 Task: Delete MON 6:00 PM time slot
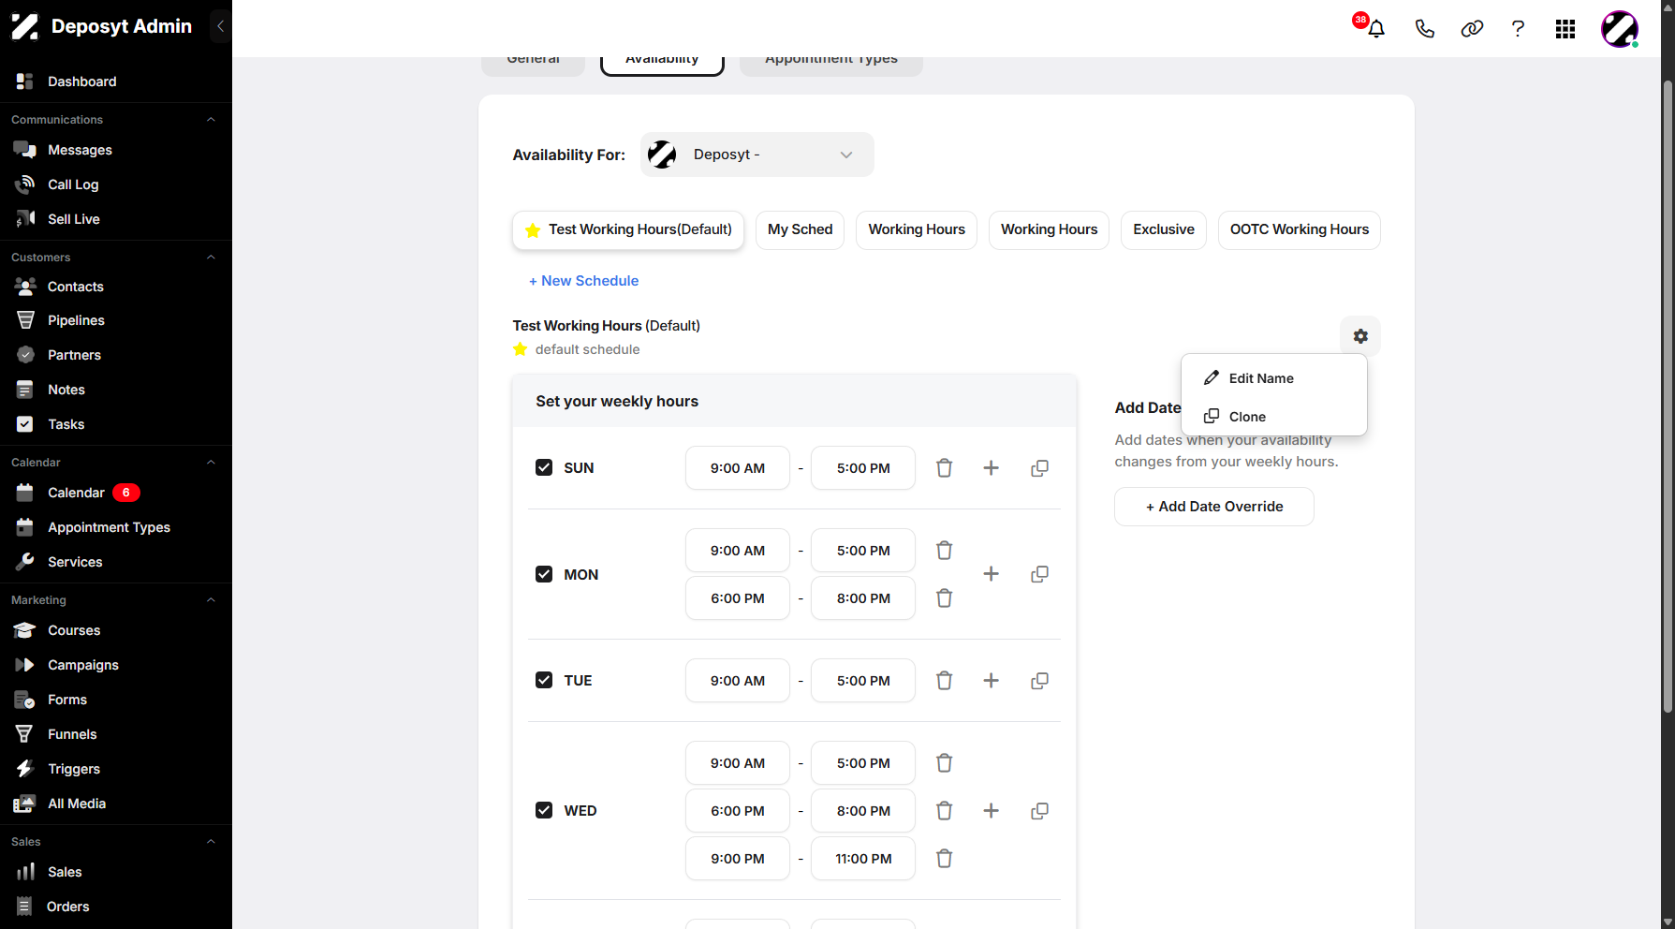[945, 598]
